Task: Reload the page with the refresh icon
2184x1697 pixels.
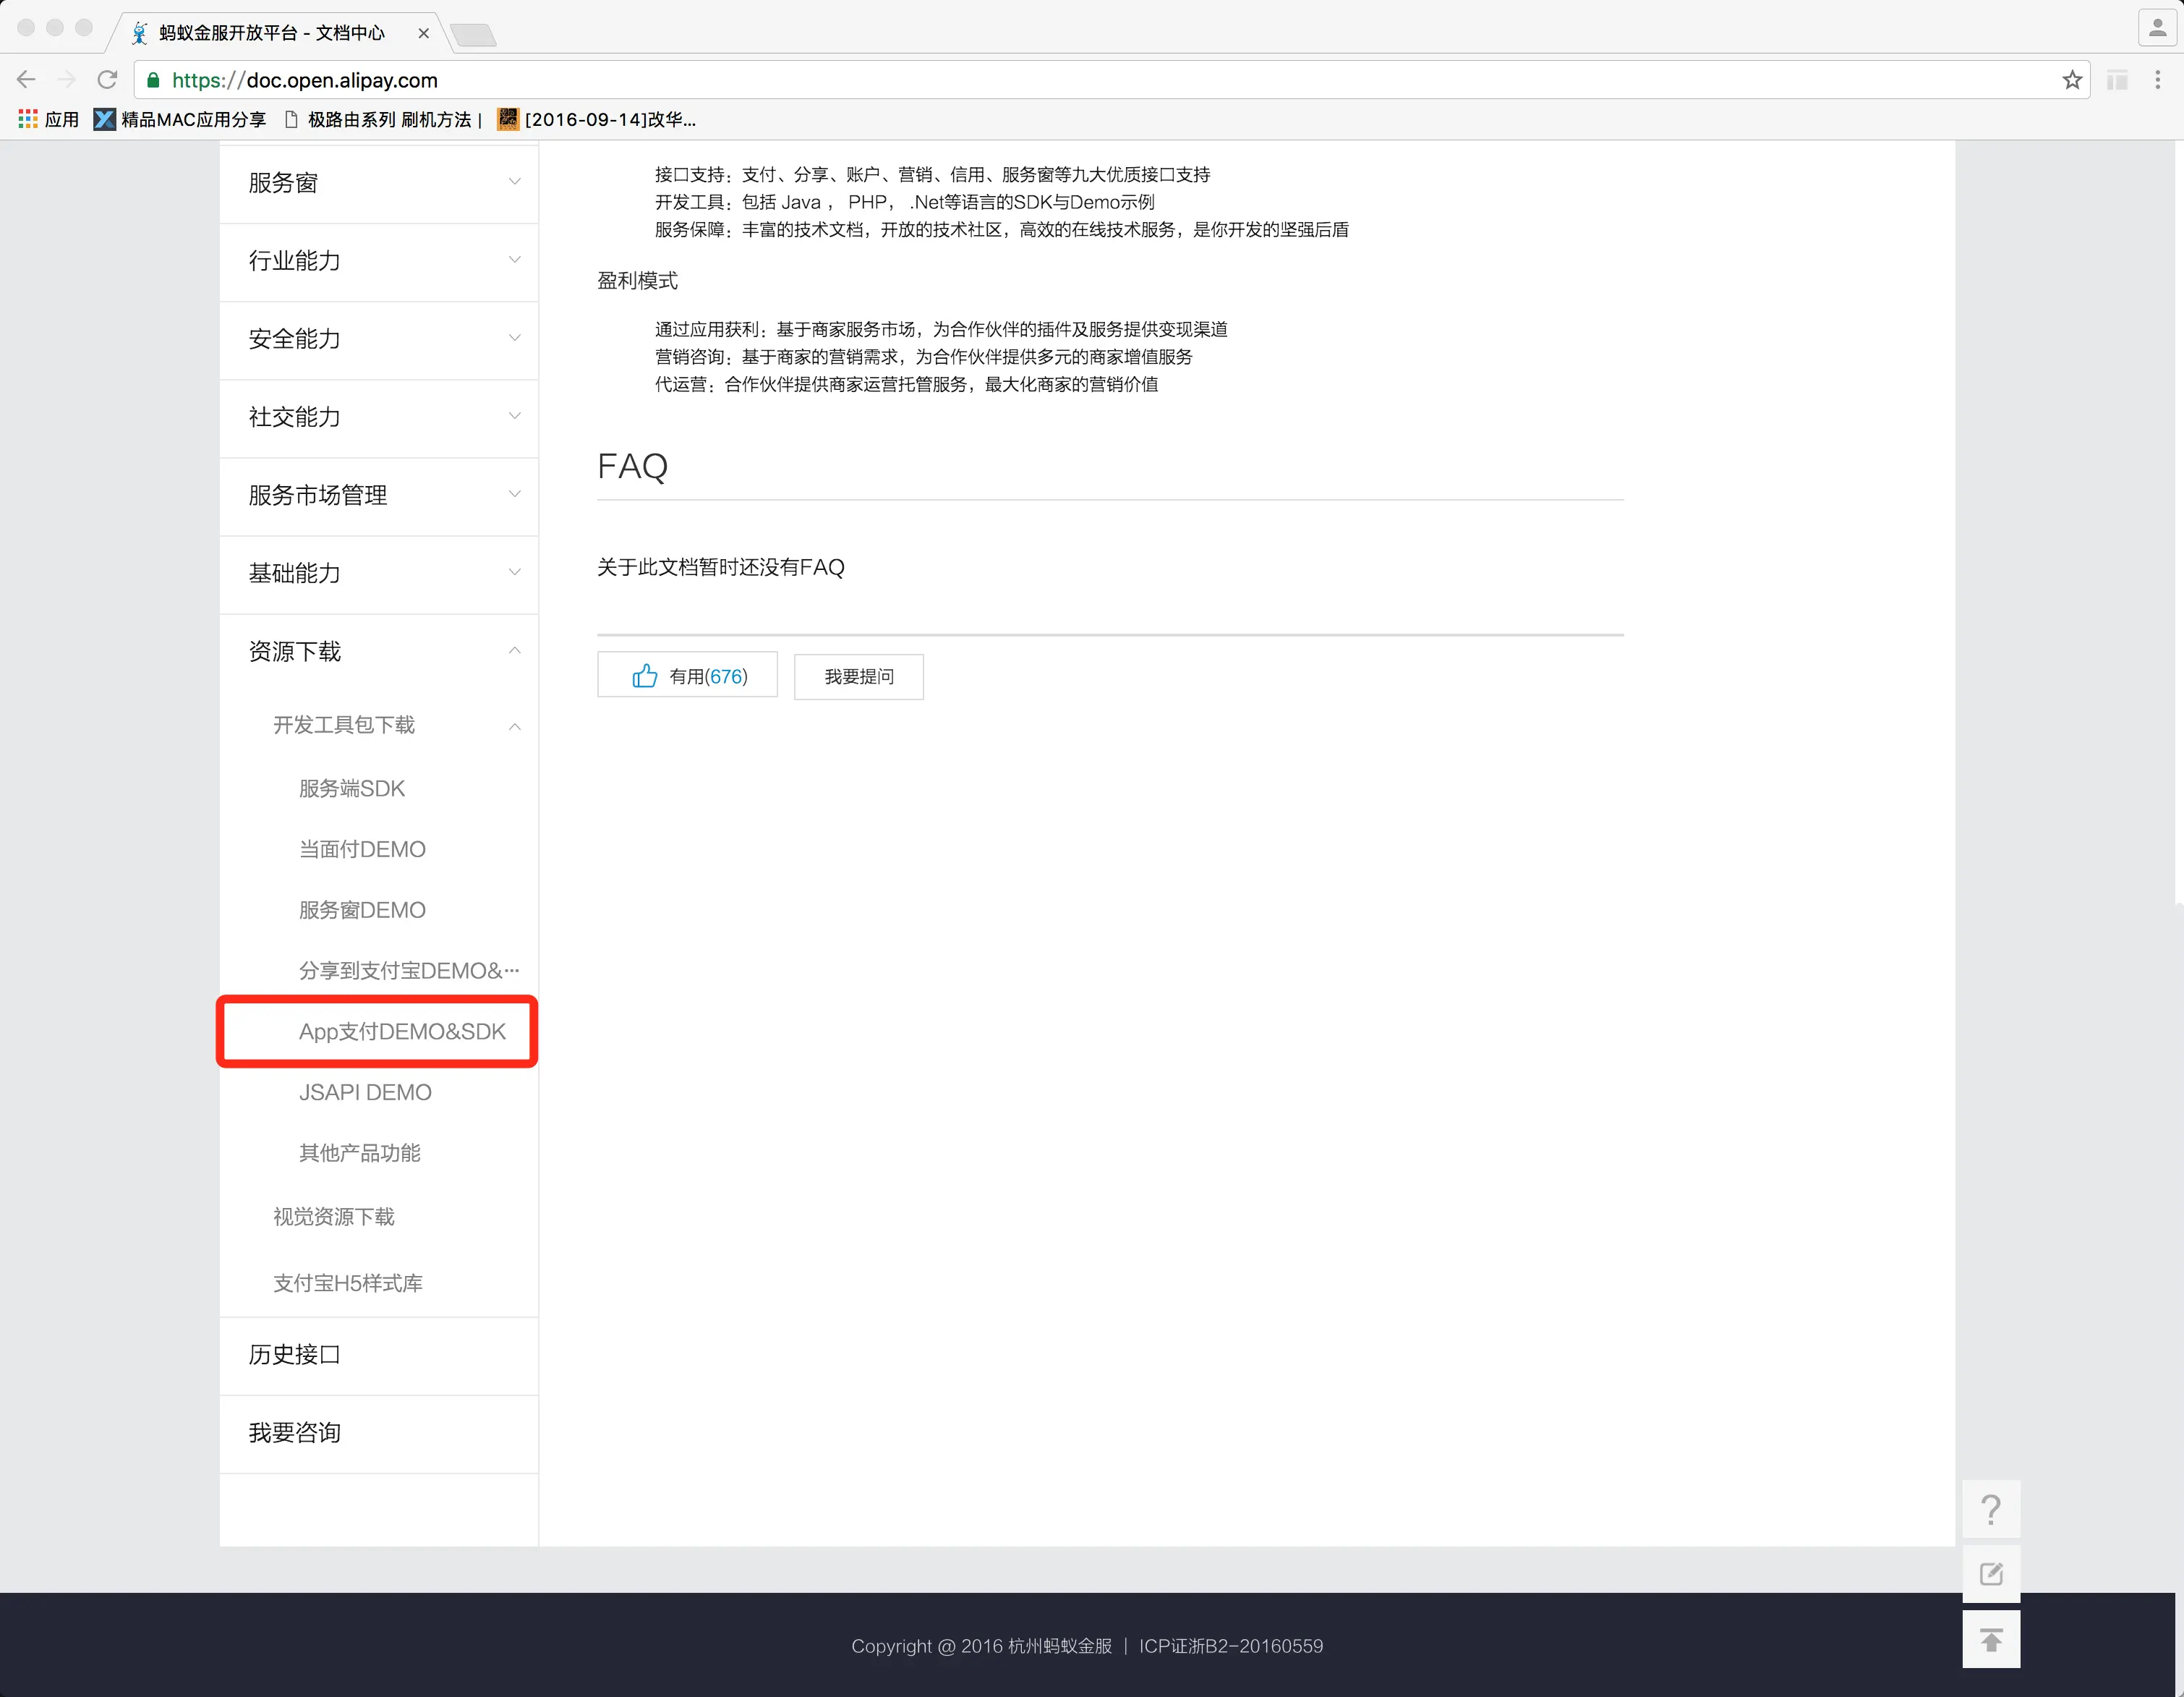Action: pos(107,80)
